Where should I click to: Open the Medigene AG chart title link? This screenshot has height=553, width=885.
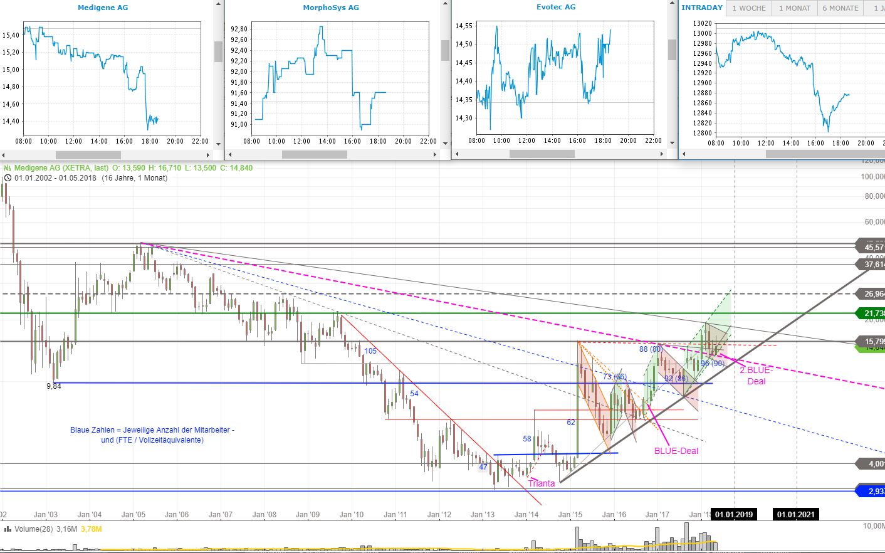102,7
